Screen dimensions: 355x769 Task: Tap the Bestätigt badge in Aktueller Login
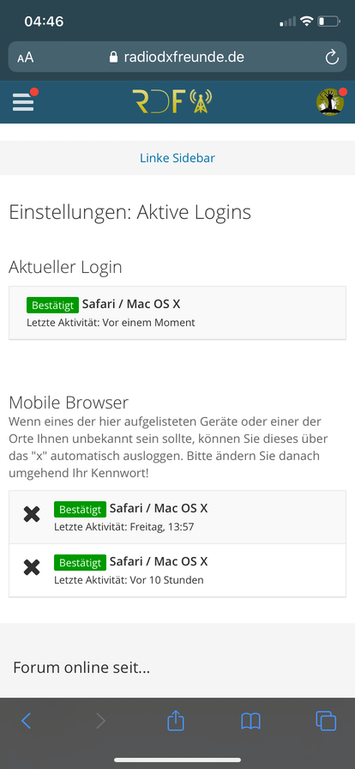pos(52,305)
